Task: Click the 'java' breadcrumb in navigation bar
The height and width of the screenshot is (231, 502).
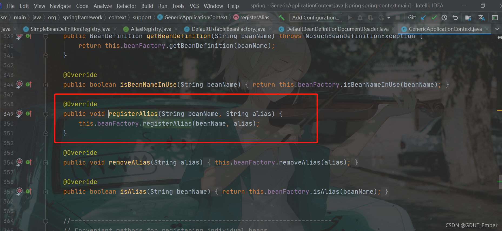Action: pos(37,18)
